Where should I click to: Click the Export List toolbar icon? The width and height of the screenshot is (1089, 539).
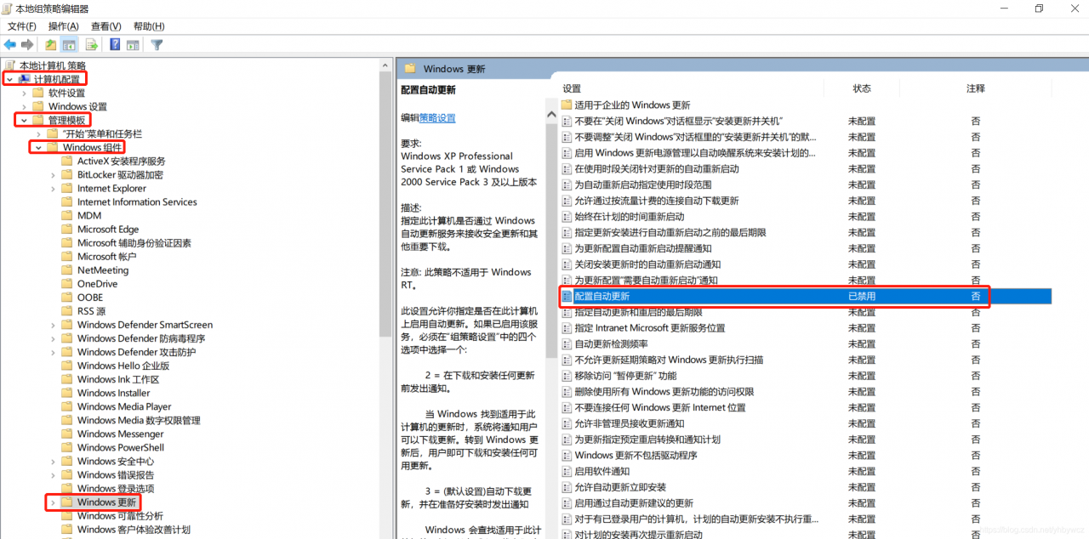[x=91, y=45]
